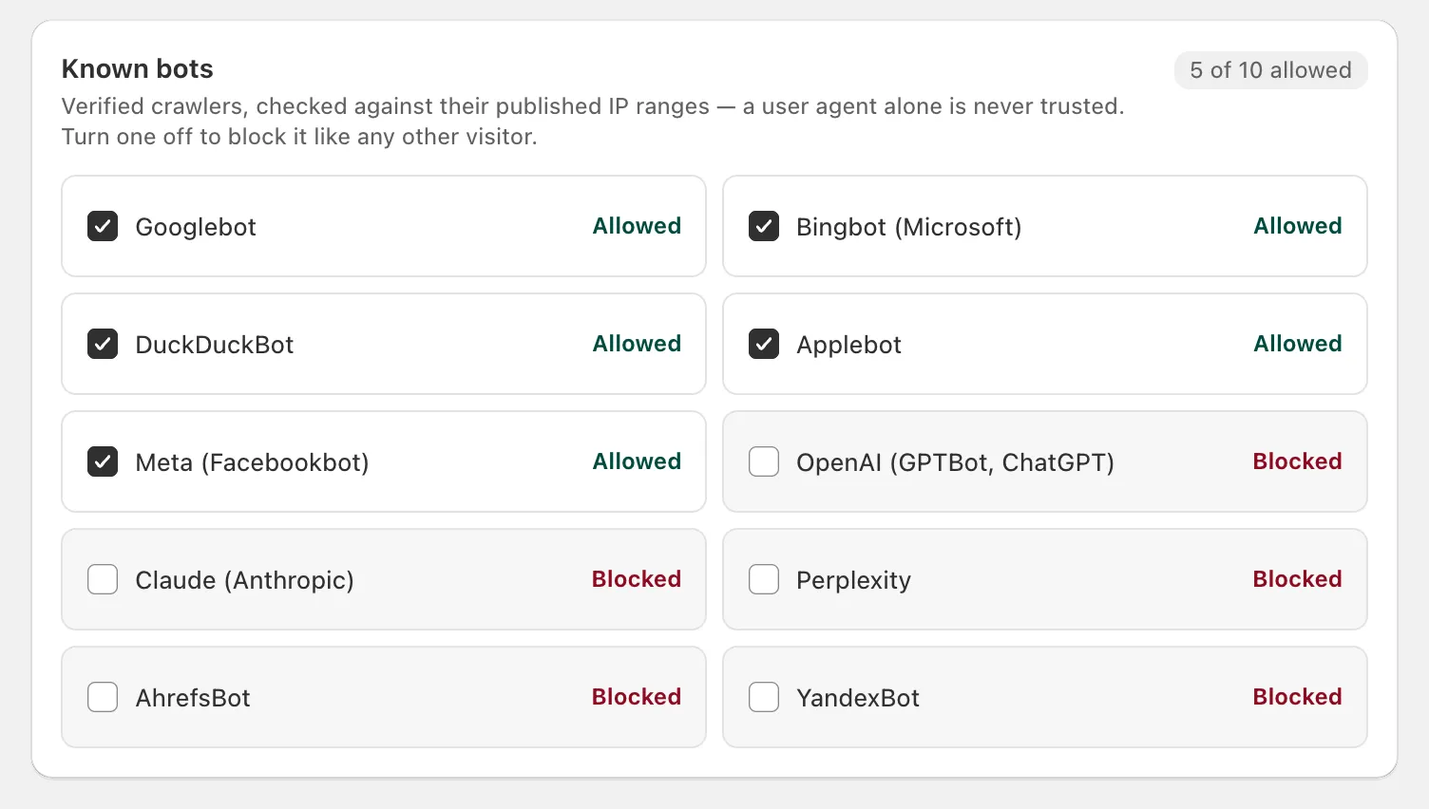Viewport: 1429px width, 809px height.
Task: Click the Allowed status for Applebot
Action: [1298, 344]
